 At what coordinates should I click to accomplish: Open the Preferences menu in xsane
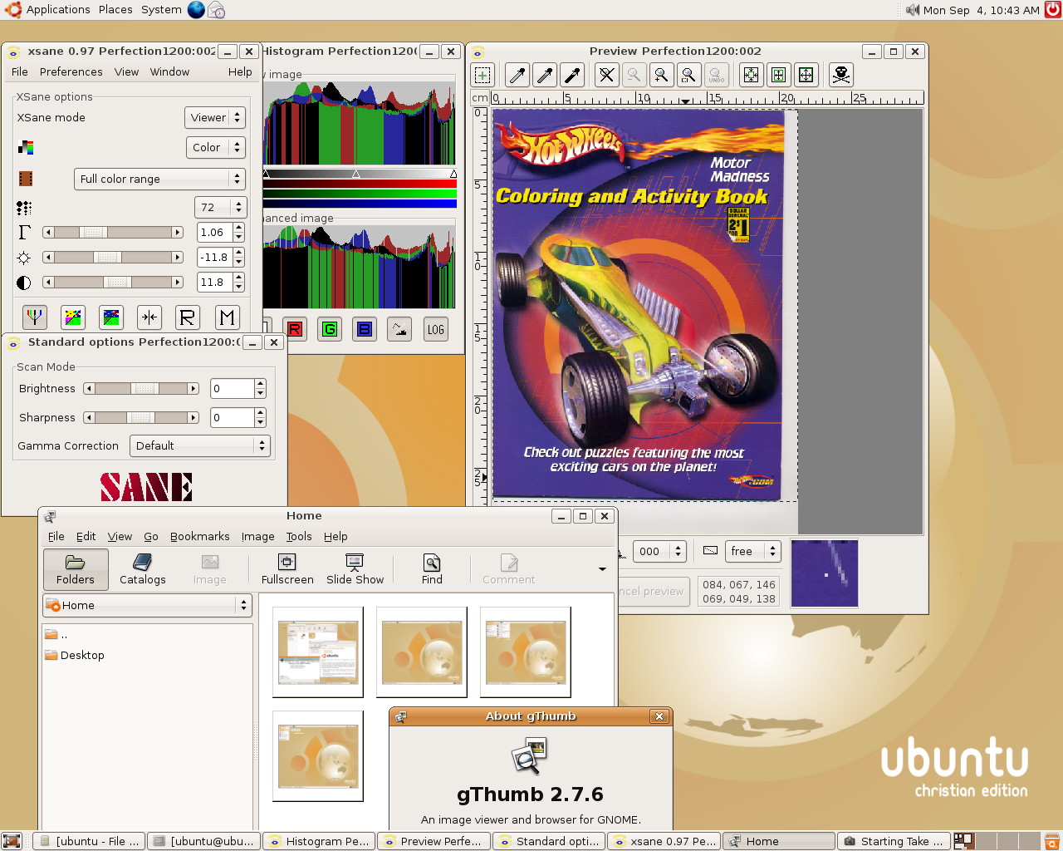click(71, 72)
